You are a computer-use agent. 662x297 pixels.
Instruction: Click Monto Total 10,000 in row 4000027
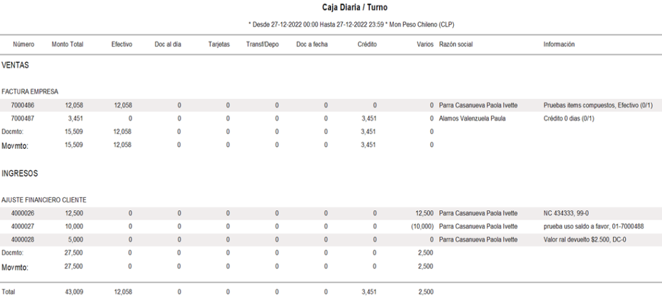74,226
